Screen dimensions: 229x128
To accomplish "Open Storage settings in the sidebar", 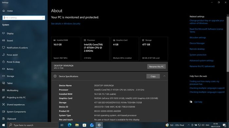I will [8, 76].
